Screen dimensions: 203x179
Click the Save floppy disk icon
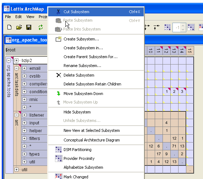[29, 27]
